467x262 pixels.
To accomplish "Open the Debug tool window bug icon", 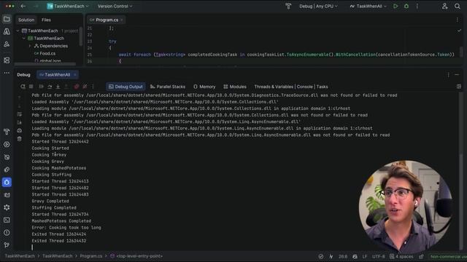I will 7,182.
